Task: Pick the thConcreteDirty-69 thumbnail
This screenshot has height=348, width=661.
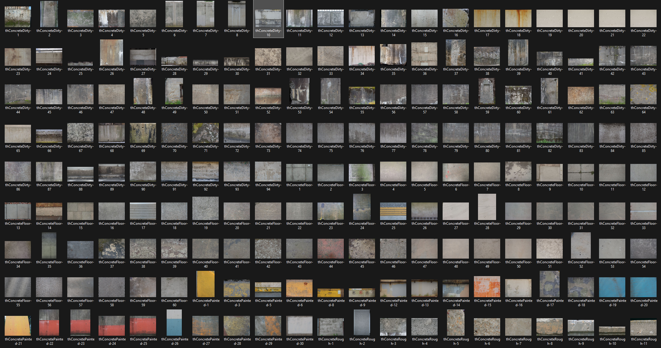Action: tap(143, 133)
